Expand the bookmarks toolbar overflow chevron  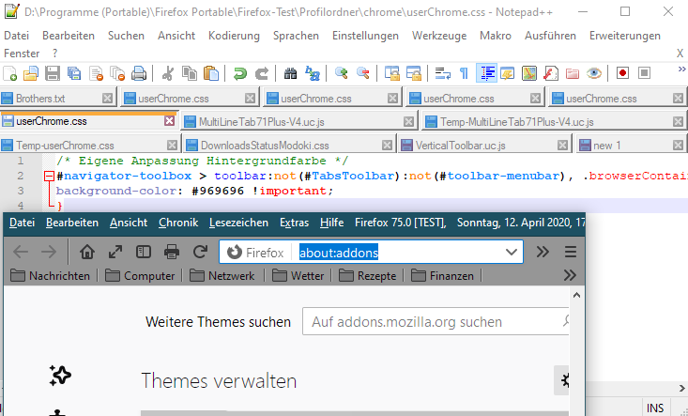pyautogui.click(x=570, y=275)
